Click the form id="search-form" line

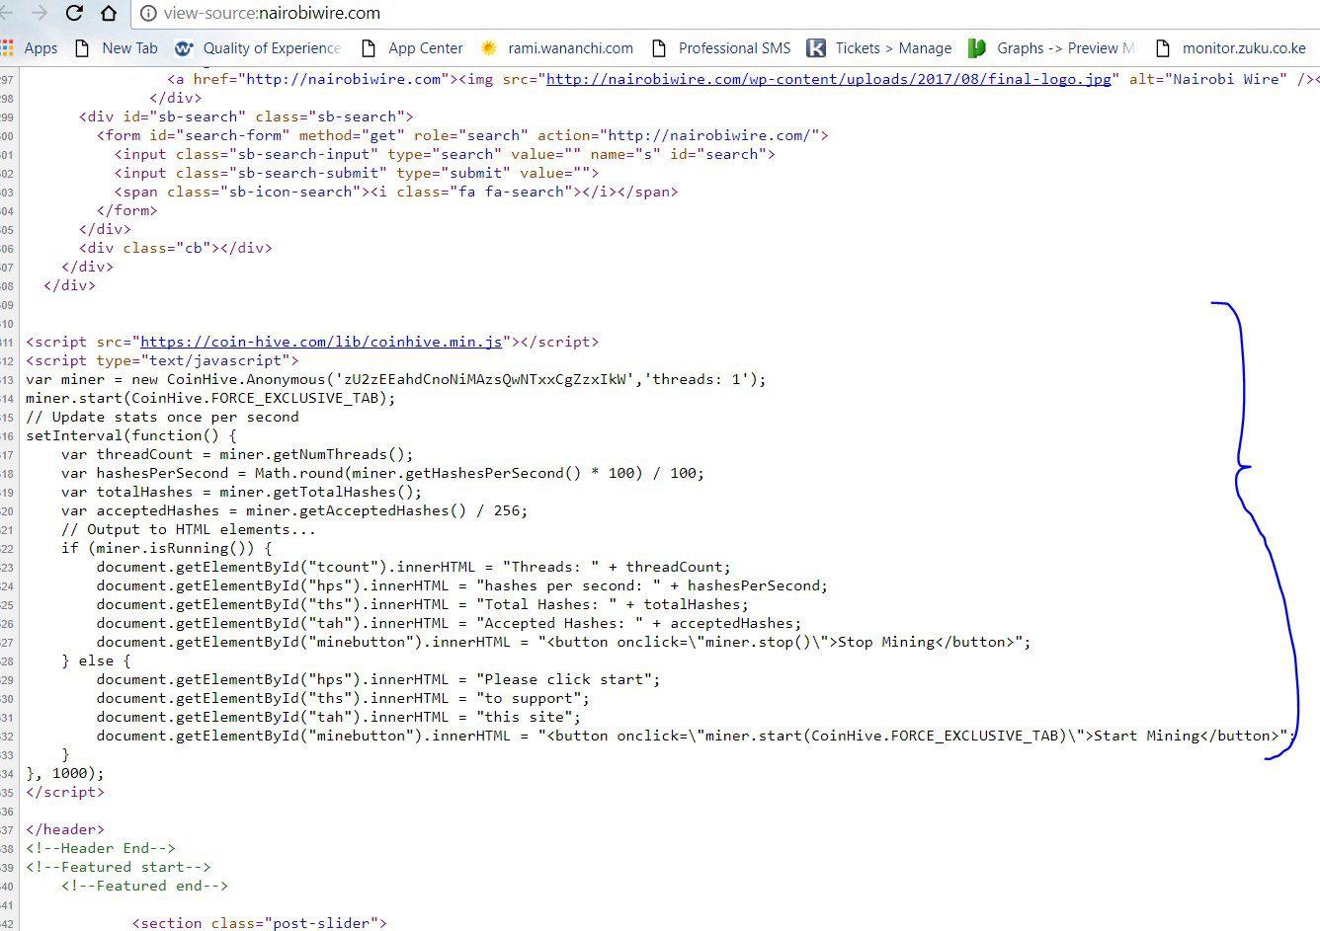[x=462, y=135]
